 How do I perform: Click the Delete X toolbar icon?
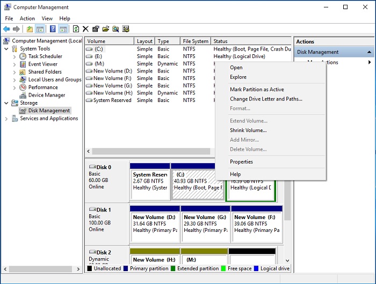tap(85, 29)
